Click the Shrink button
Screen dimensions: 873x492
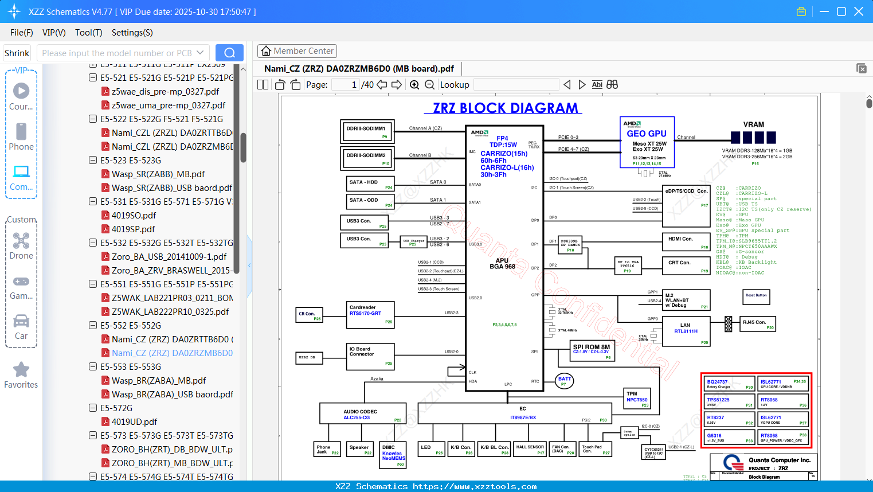pyautogui.click(x=17, y=53)
